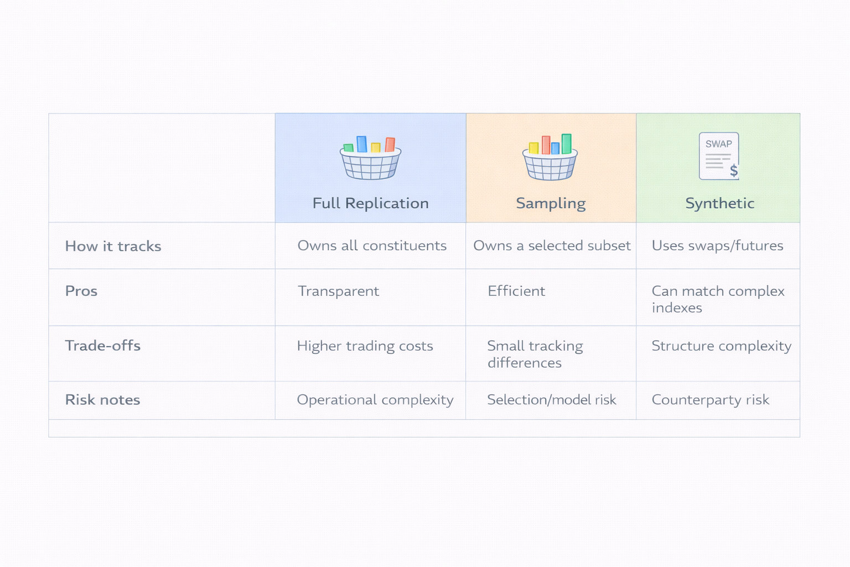Select the "Higher trading costs" cell
This screenshot has width=850, height=567.
point(365,346)
